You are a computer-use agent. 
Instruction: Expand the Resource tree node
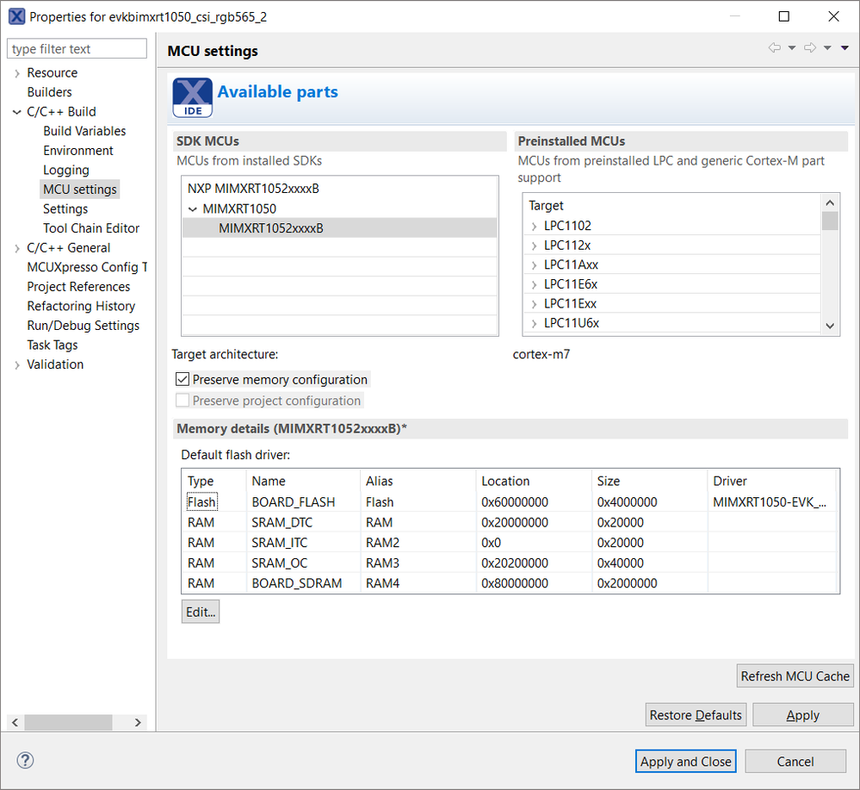pyautogui.click(x=17, y=73)
